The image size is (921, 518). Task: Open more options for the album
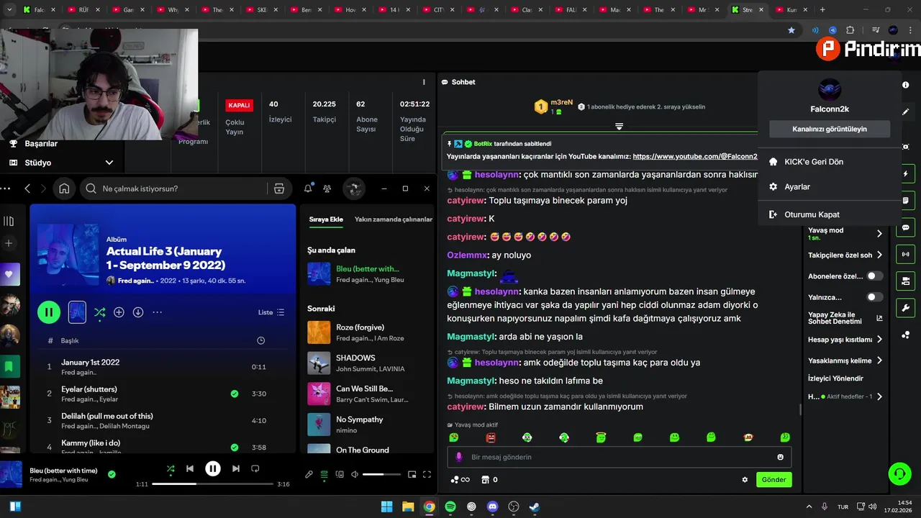(157, 312)
